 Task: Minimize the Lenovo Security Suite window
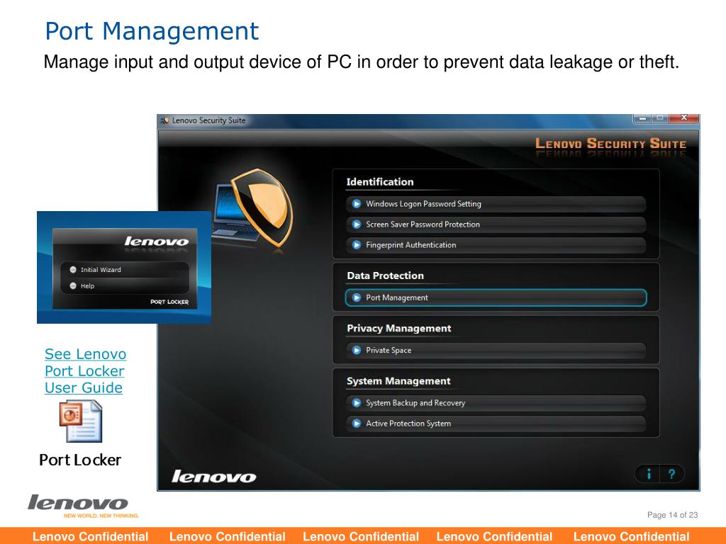tap(642, 119)
